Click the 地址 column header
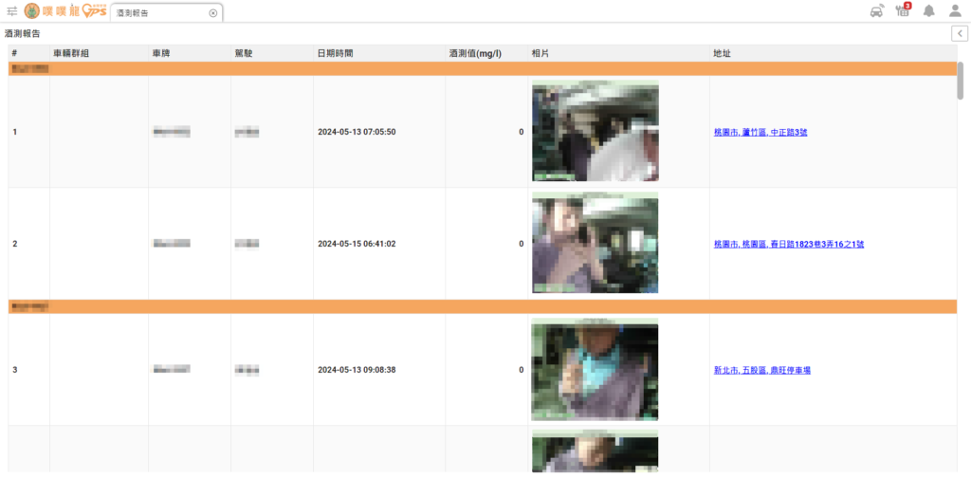Screen dimensions: 971x478 tap(834, 53)
